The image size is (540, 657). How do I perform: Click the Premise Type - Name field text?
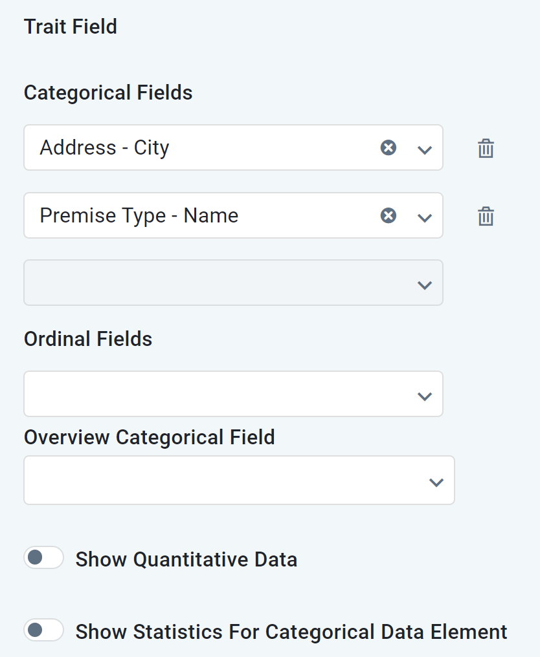(x=139, y=215)
